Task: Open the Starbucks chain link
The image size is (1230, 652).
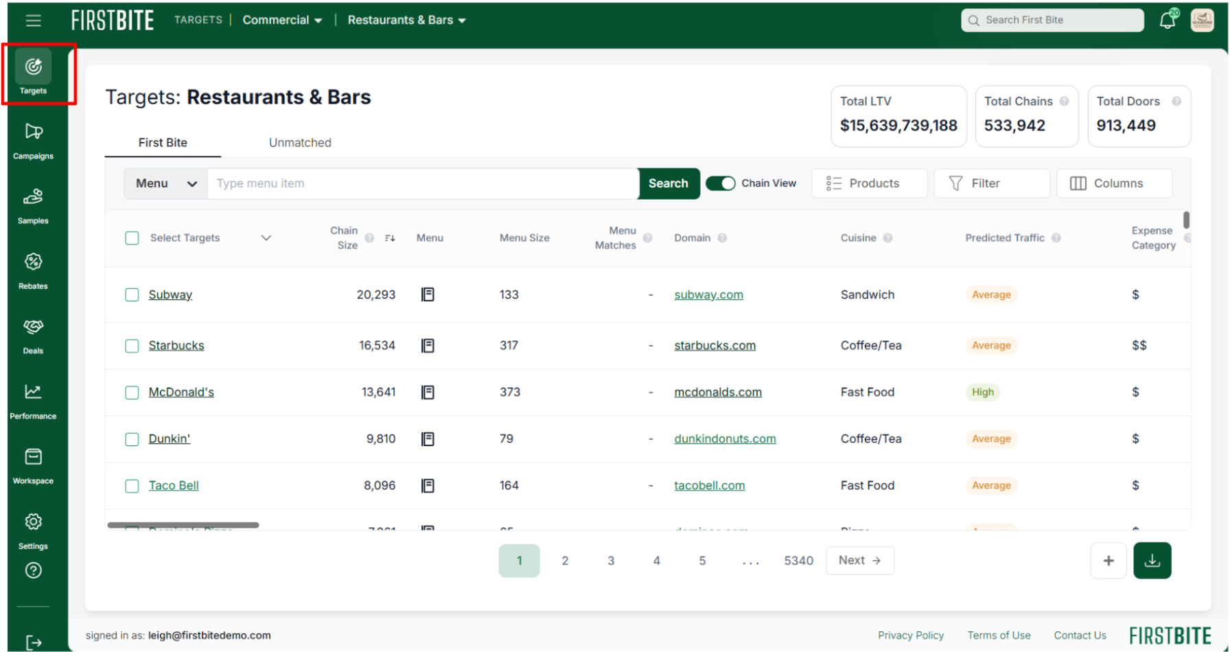Action: (x=176, y=345)
